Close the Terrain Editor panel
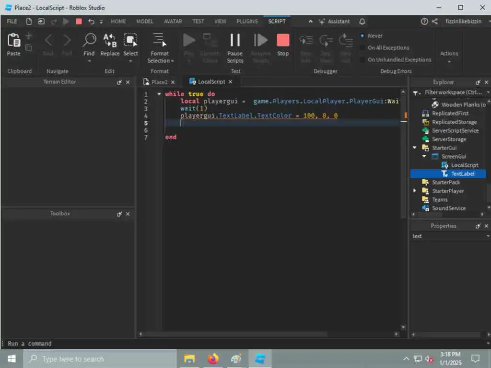 tap(128, 82)
